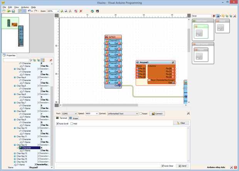Viewport: 239px width, 171px height.
Task: Click the Send button
Action: (x=182, y=166)
